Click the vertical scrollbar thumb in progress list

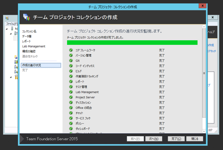click(x=204, y=73)
